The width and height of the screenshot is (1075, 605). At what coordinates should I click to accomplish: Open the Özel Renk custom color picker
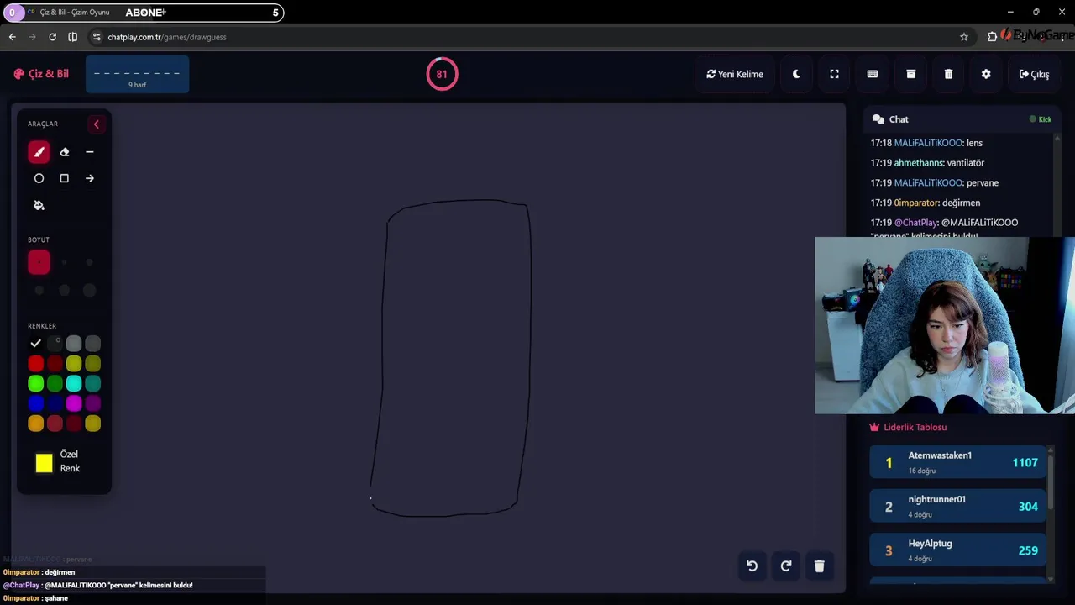(x=44, y=463)
